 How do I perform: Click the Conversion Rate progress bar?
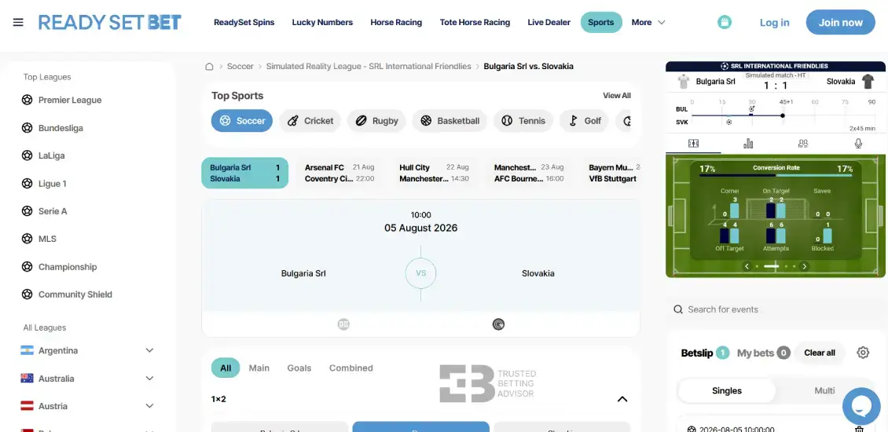tap(776, 175)
